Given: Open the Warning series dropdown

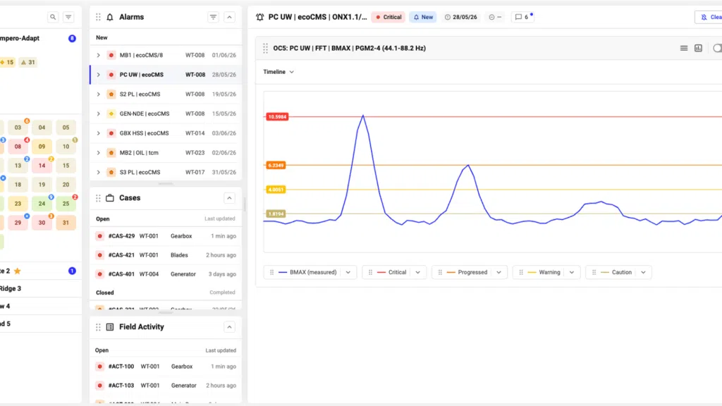Looking at the screenshot, I should [571, 273].
